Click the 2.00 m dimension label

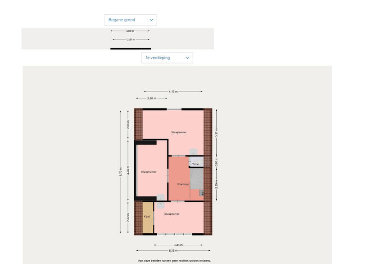(x=128, y=125)
